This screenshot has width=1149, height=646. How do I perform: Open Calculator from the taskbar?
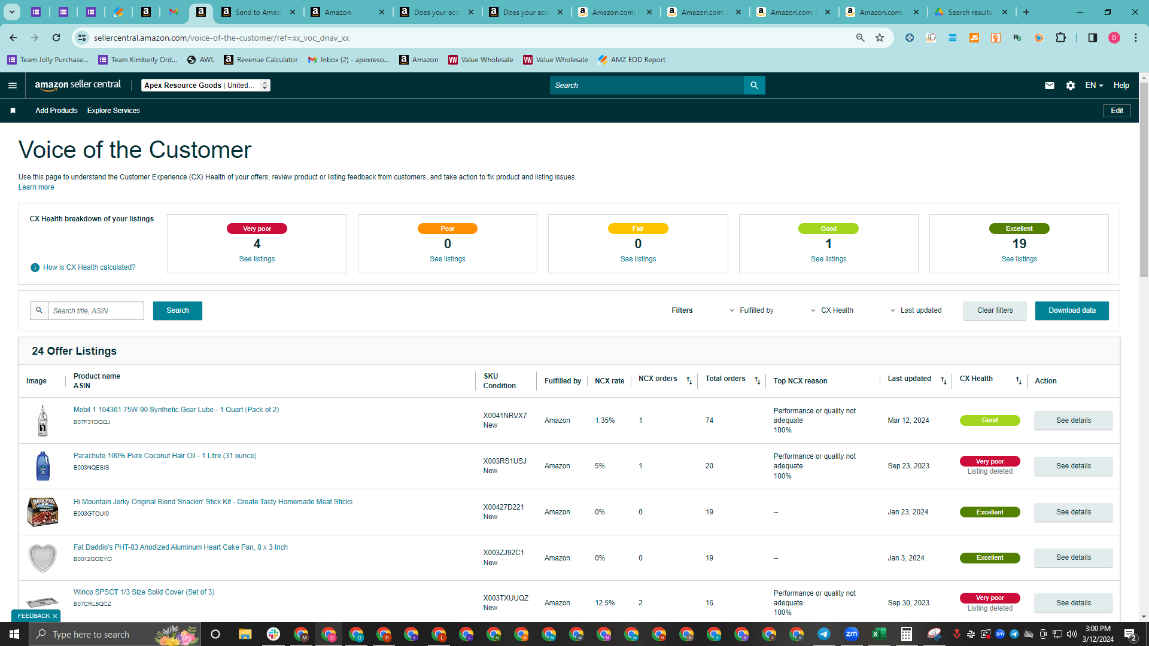point(907,634)
